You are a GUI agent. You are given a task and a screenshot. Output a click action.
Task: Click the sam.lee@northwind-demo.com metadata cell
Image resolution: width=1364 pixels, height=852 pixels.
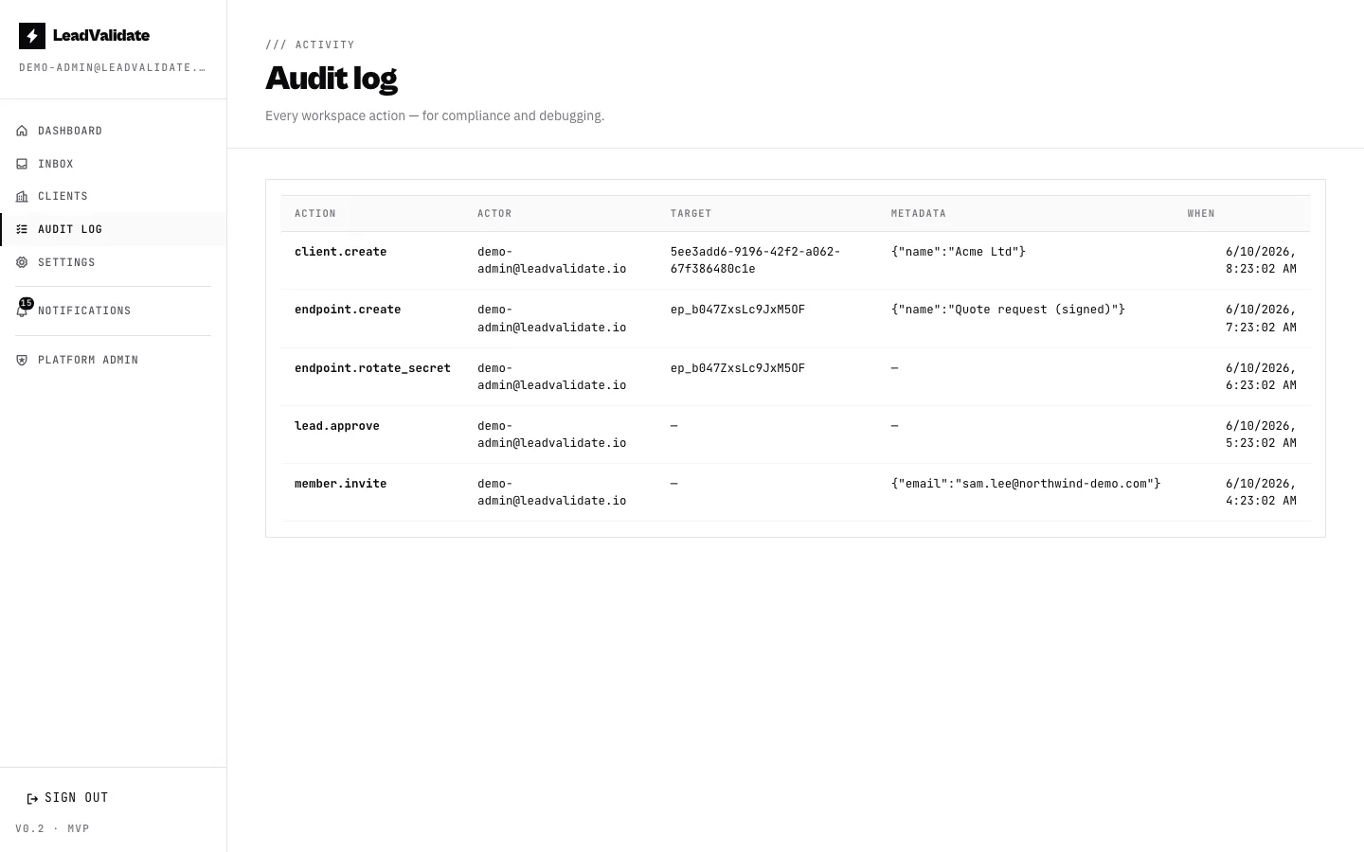pos(1026,484)
